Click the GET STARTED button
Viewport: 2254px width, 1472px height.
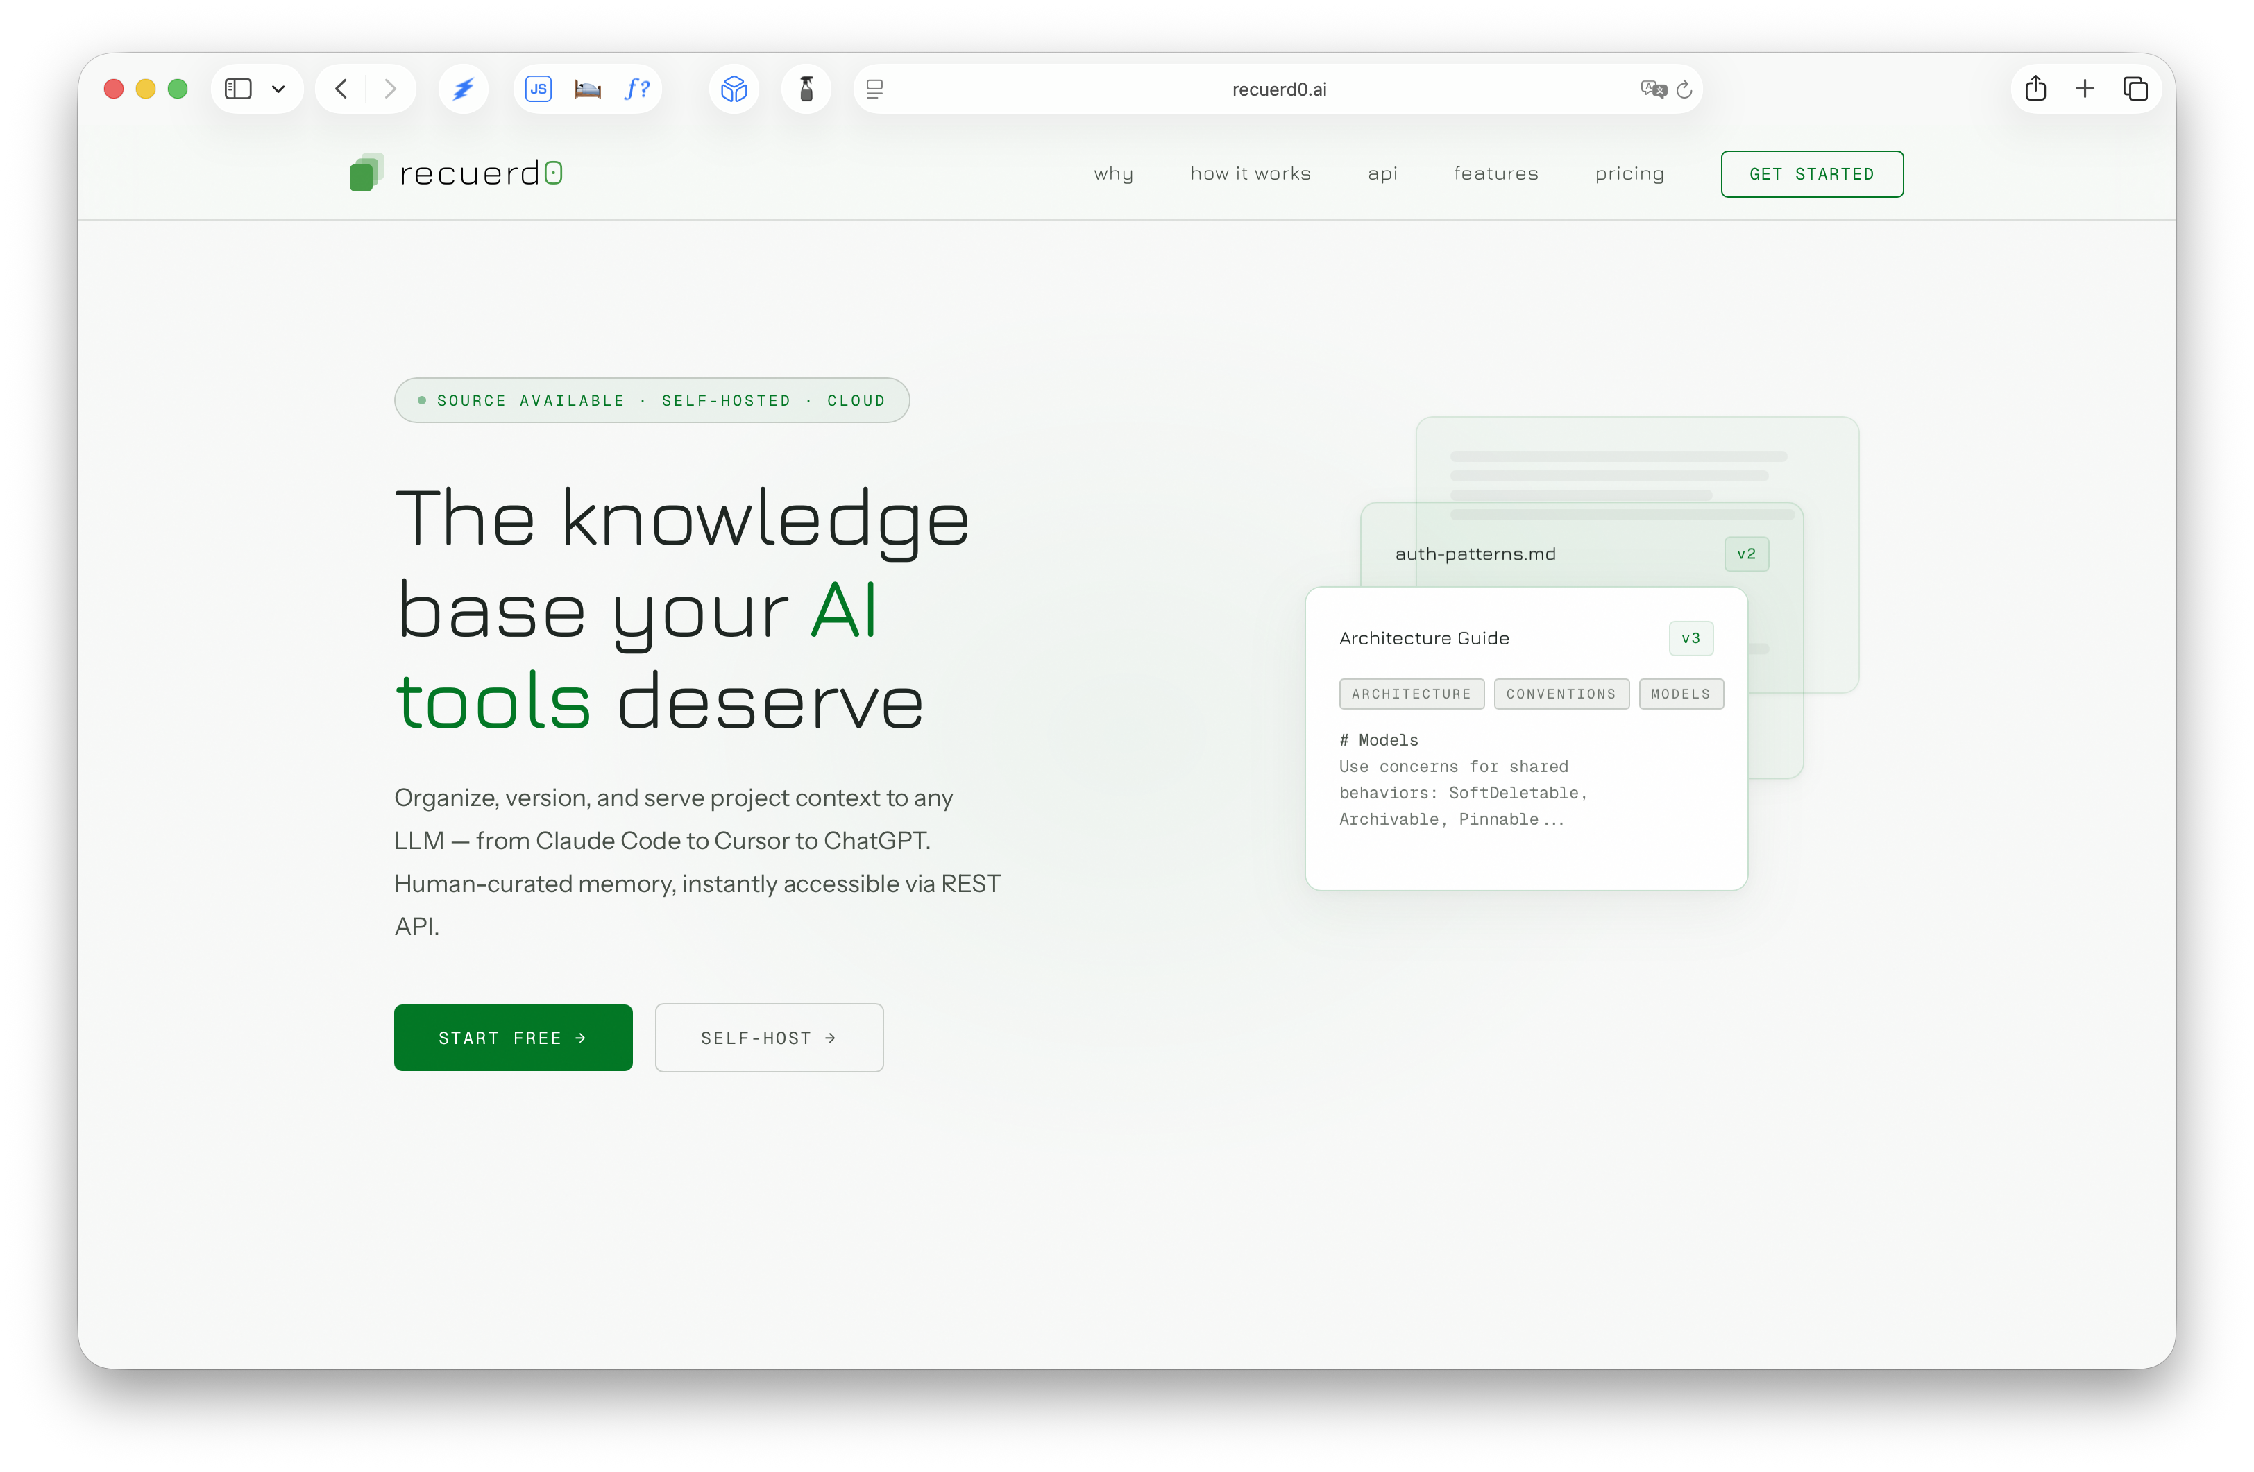pyautogui.click(x=1812, y=173)
